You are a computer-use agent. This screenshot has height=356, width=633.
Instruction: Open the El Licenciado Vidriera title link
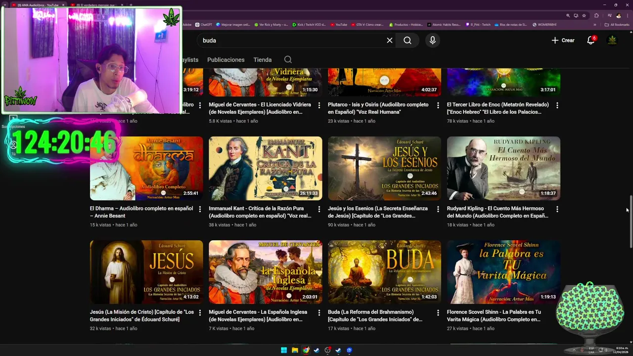click(260, 108)
